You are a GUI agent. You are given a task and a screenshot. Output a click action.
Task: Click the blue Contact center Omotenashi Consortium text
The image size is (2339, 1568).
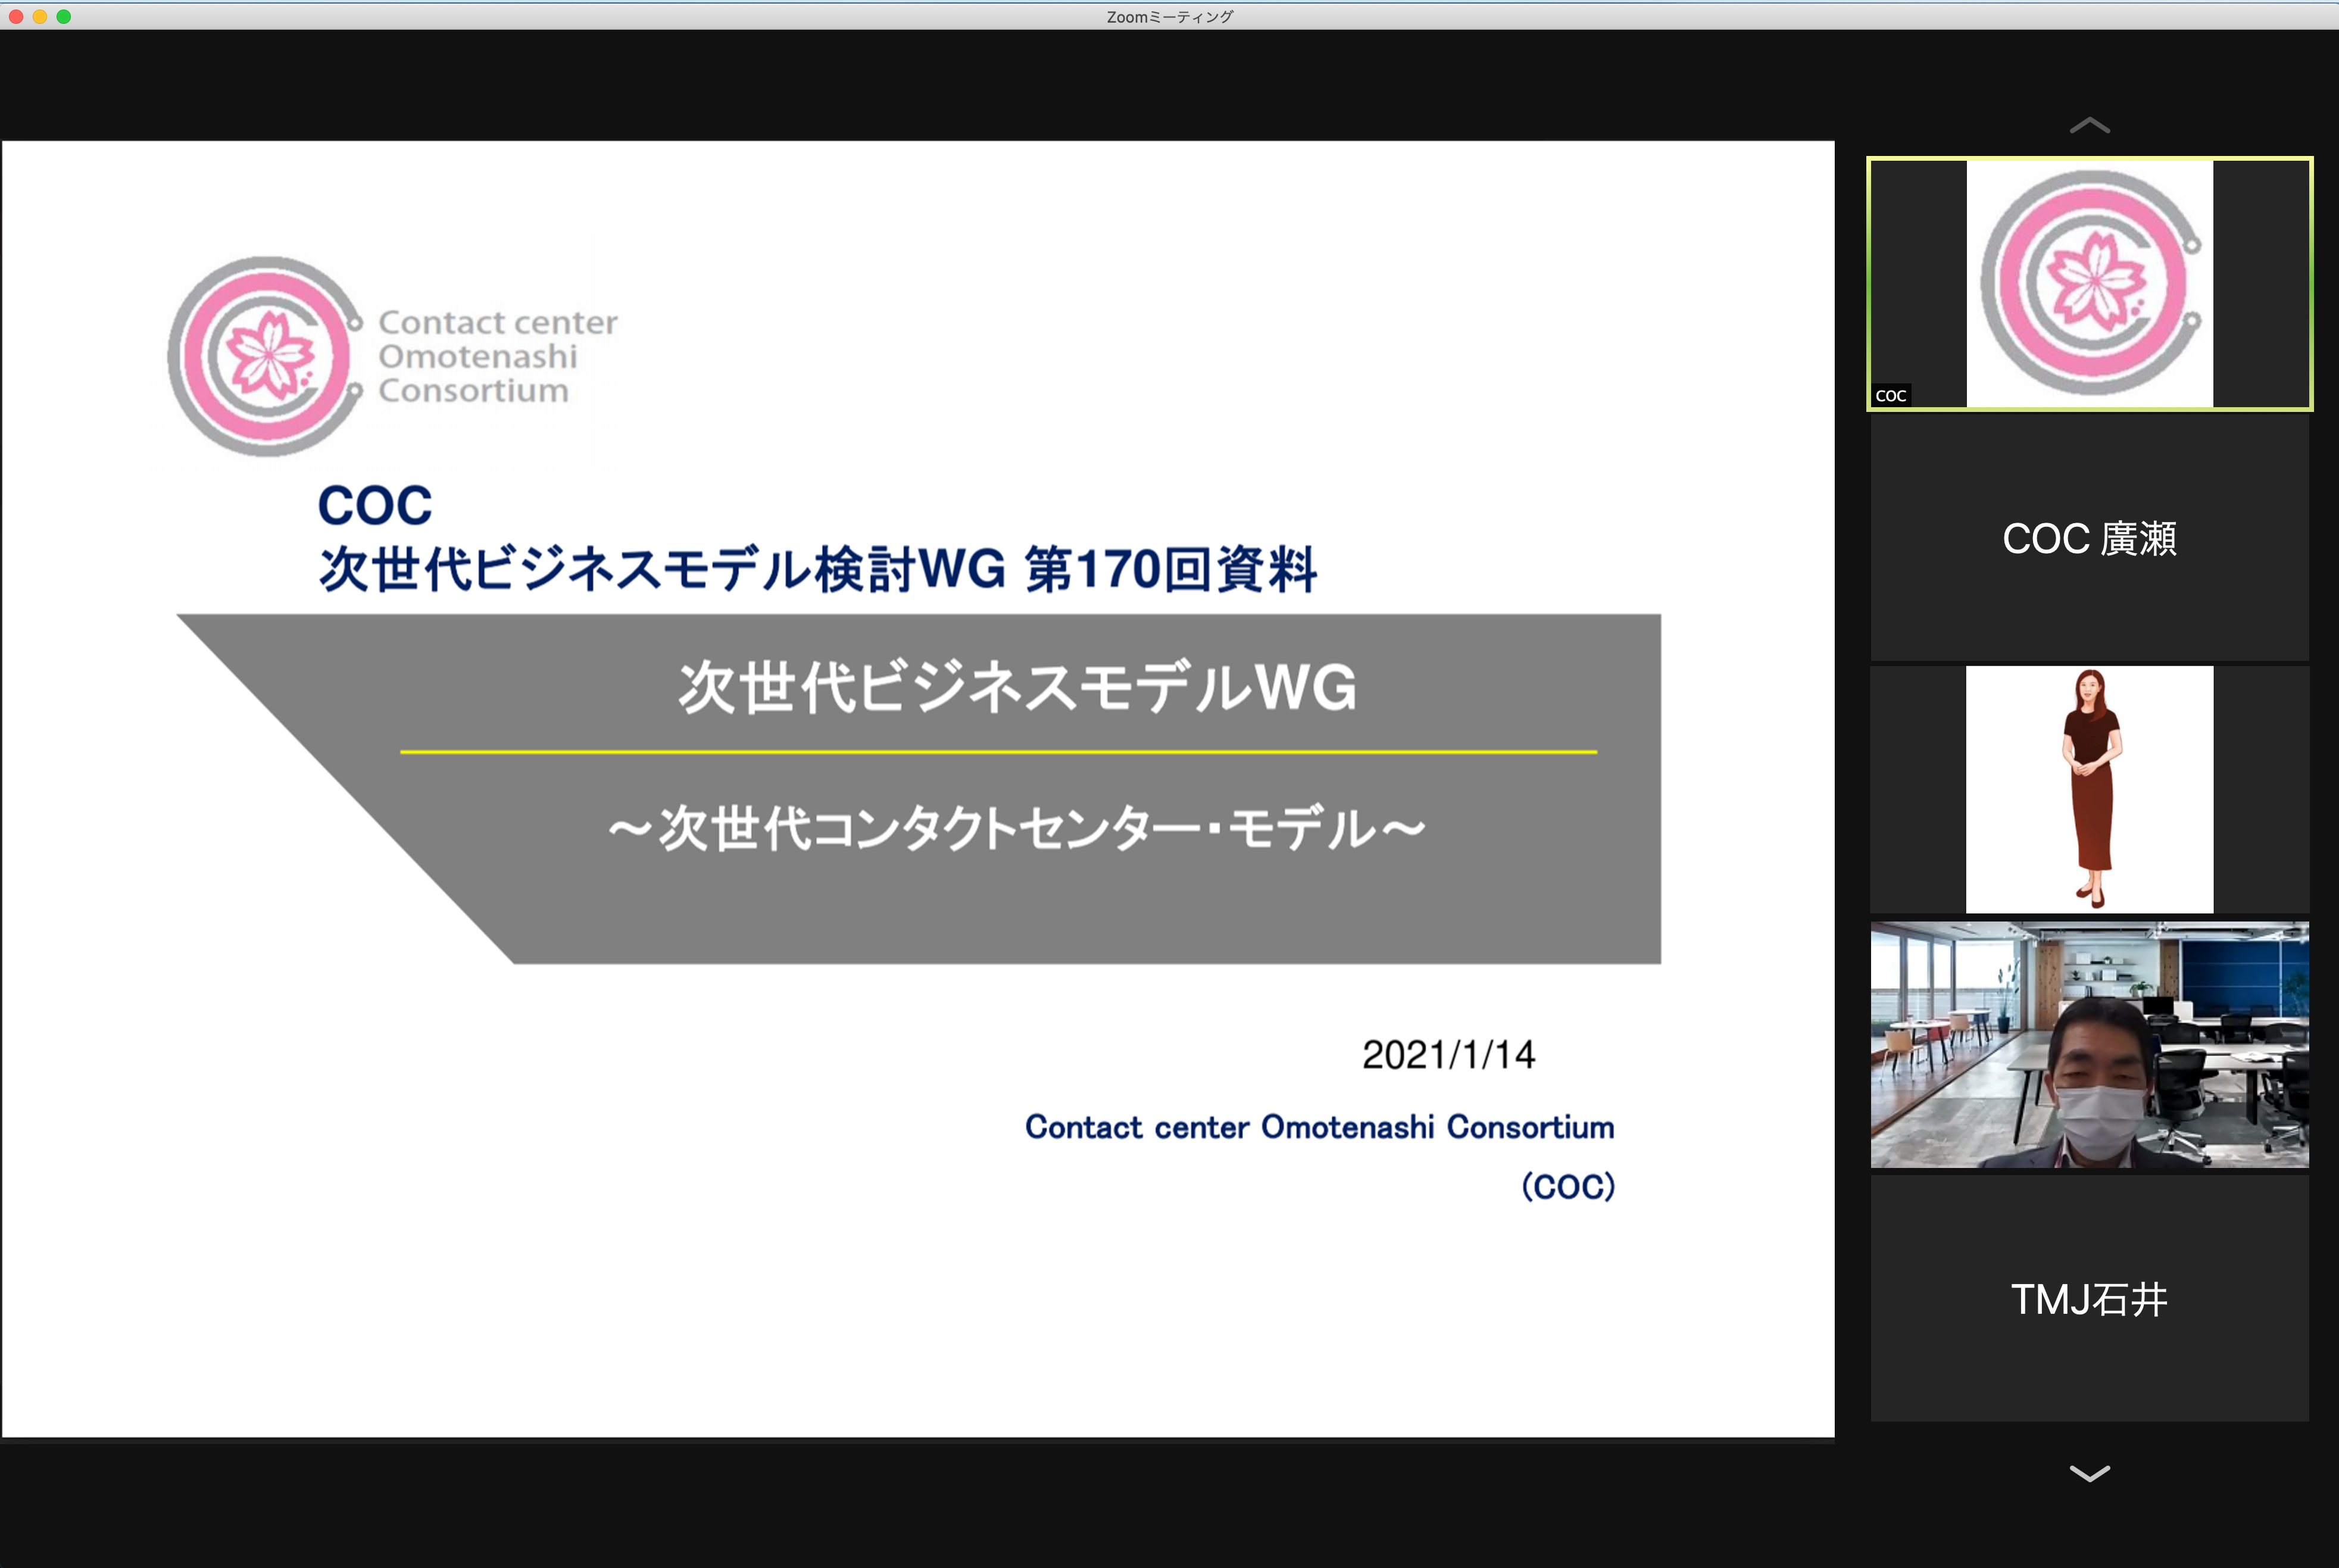coord(1319,1127)
